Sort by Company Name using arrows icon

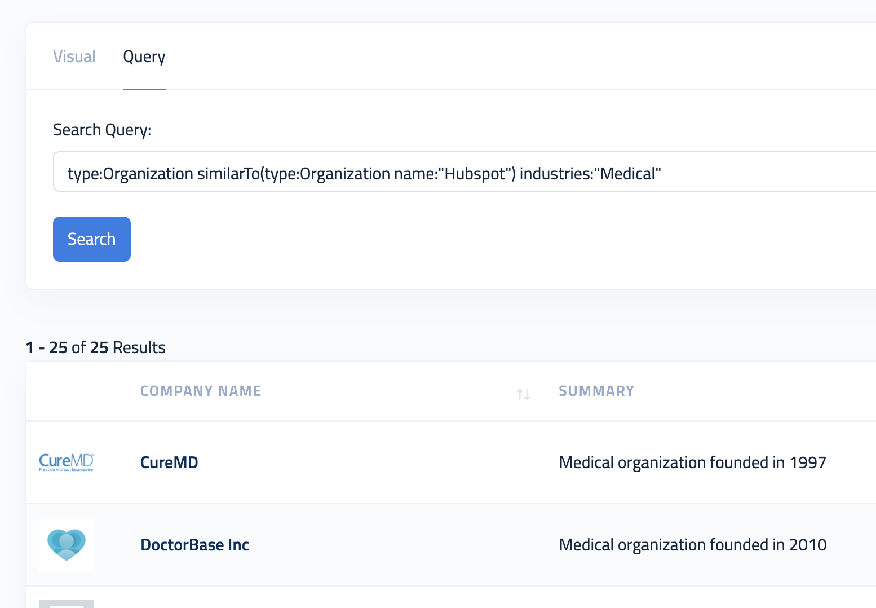[523, 394]
